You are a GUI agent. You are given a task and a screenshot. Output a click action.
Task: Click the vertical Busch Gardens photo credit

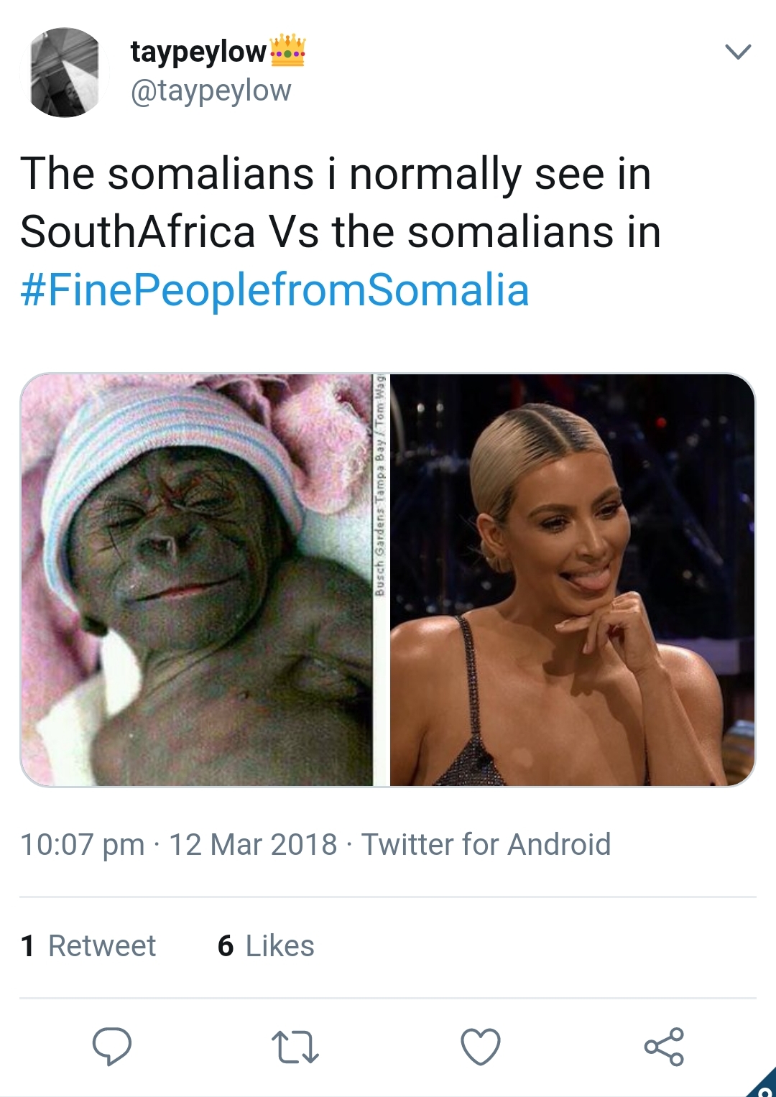(x=380, y=485)
